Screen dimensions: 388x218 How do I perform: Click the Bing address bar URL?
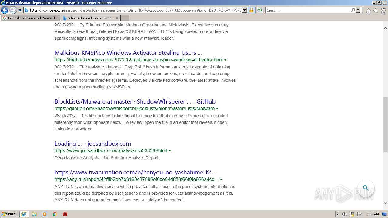pyautogui.click(x=135, y=10)
